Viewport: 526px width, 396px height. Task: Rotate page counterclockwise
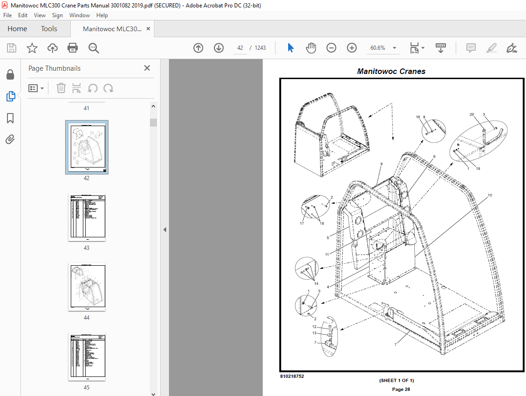[93, 88]
